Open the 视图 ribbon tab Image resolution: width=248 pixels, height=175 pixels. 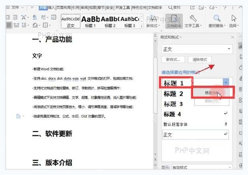click(x=92, y=8)
